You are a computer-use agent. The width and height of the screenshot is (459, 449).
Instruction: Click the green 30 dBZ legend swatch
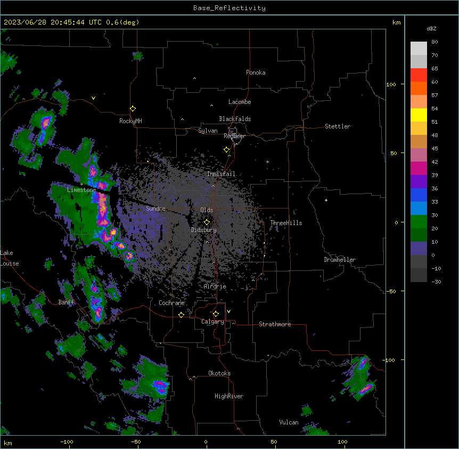click(419, 222)
